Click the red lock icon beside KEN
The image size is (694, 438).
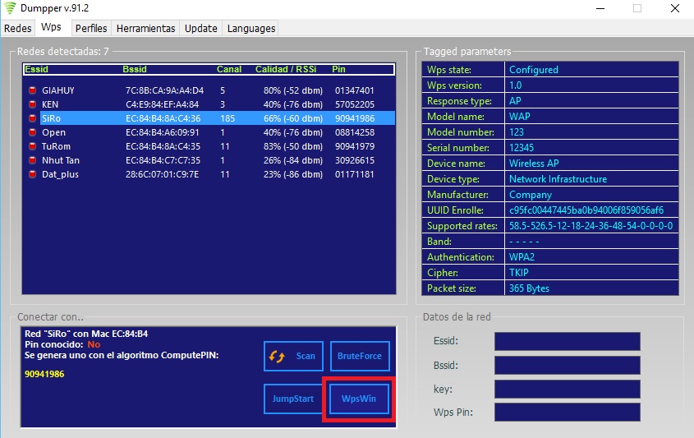32,104
